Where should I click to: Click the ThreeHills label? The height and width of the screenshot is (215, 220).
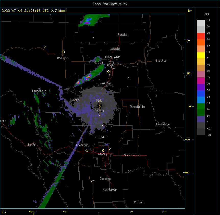click(137, 107)
